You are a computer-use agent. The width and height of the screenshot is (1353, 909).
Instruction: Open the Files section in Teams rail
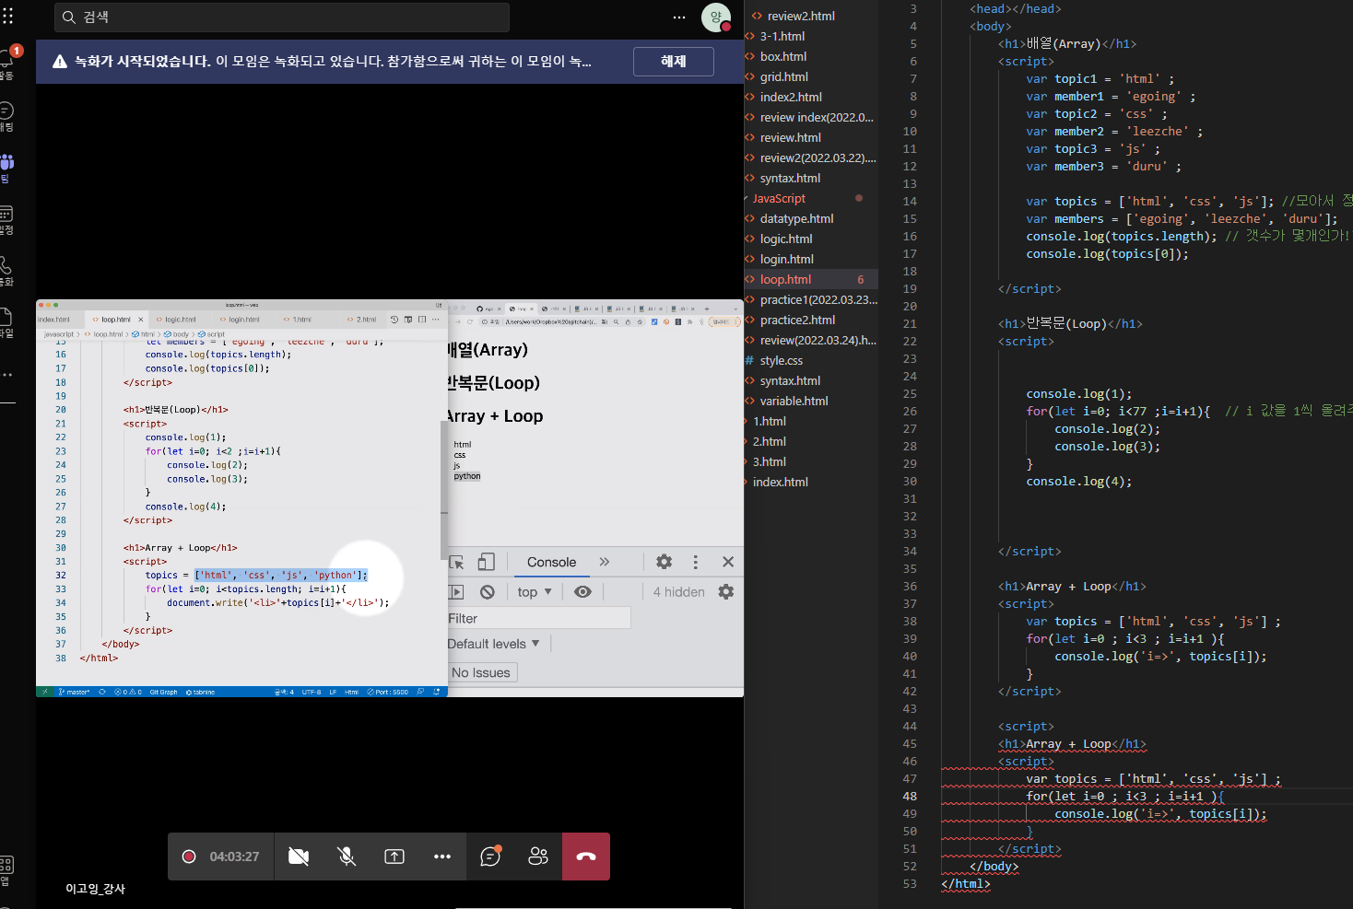pos(6,322)
